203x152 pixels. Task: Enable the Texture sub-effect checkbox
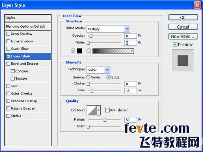click(x=13, y=79)
